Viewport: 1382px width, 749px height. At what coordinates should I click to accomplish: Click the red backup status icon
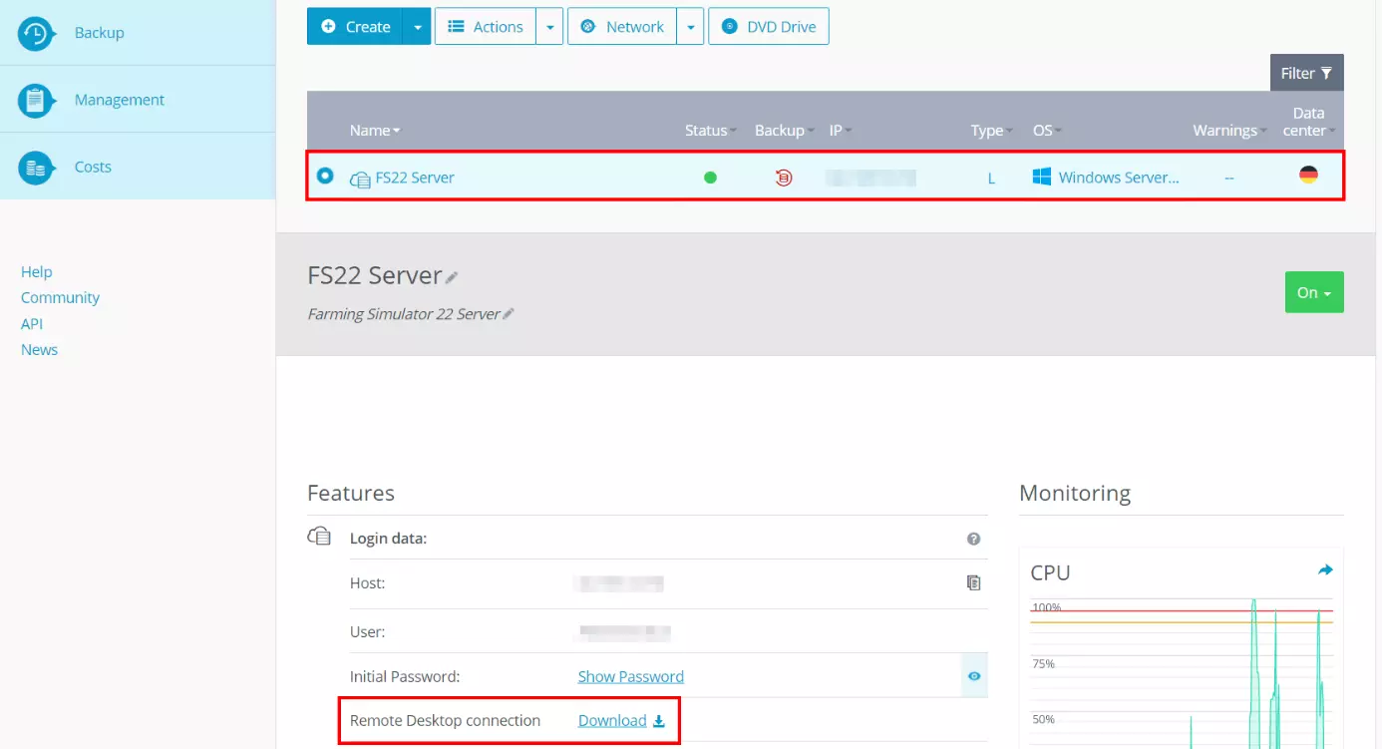tap(784, 178)
